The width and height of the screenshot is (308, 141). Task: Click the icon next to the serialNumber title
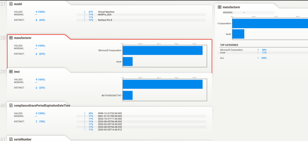pos(11,139)
